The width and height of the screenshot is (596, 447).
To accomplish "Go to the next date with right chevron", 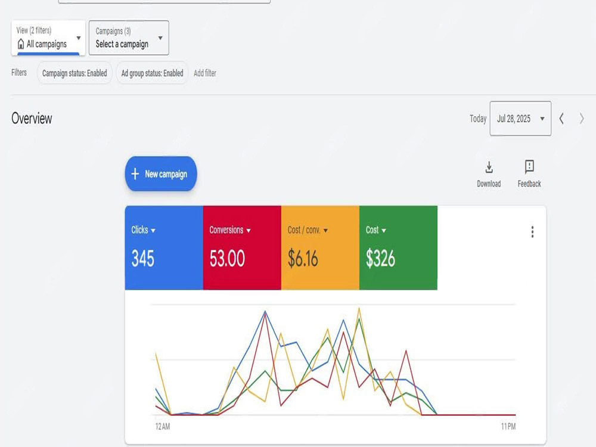I will tap(582, 119).
